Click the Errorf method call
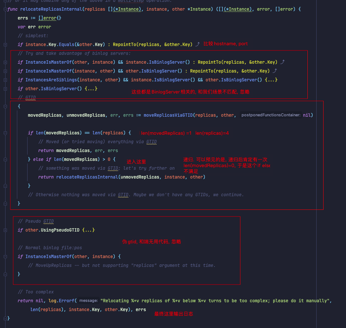Screen dimensions: 346x328 (67, 301)
